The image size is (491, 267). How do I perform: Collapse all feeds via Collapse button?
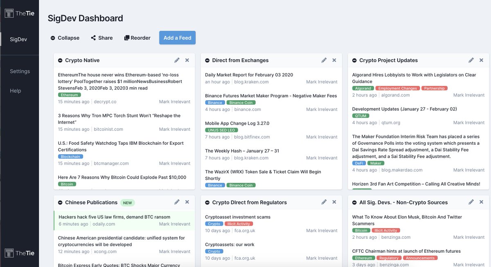(65, 38)
